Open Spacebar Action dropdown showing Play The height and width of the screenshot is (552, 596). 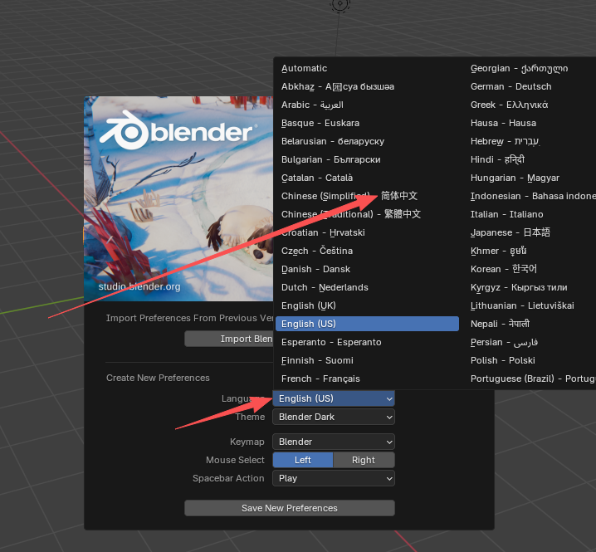[334, 478]
